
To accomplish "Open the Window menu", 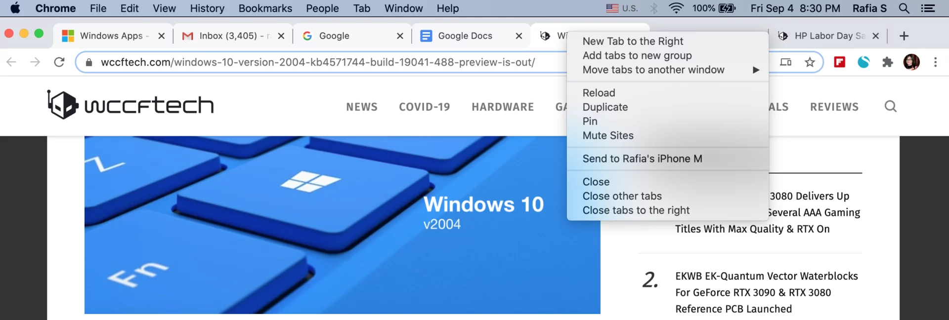I will [x=404, y=8].
